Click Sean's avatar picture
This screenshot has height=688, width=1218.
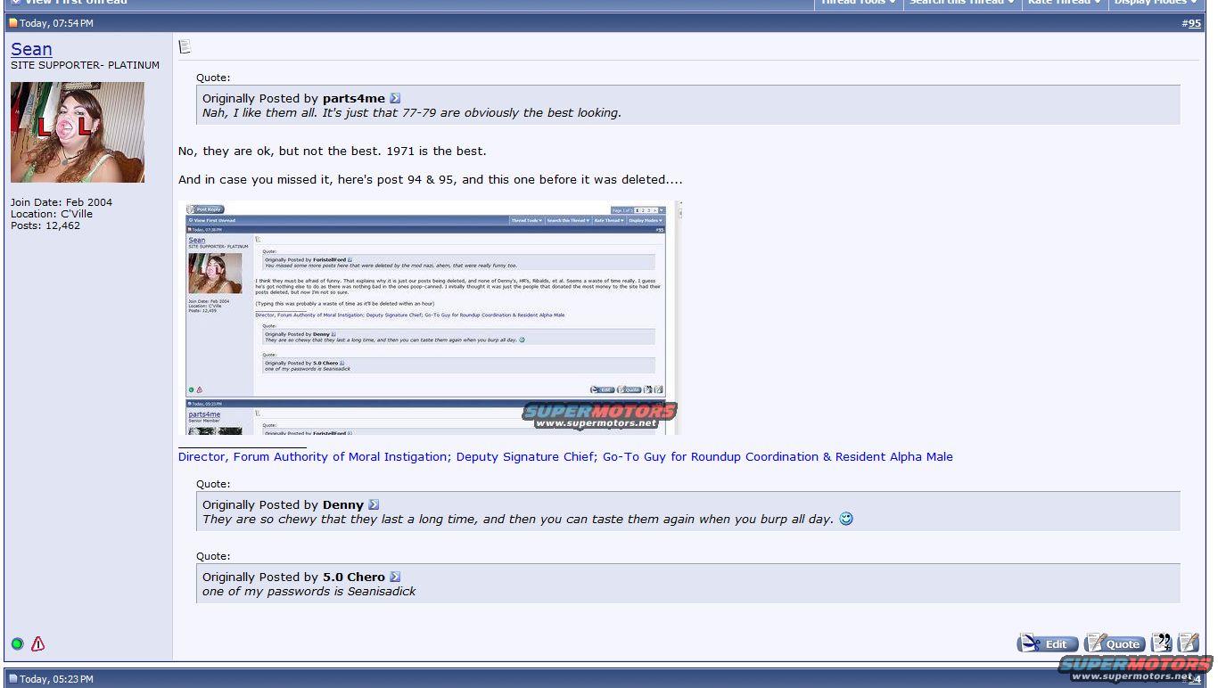tap(78, 132)
